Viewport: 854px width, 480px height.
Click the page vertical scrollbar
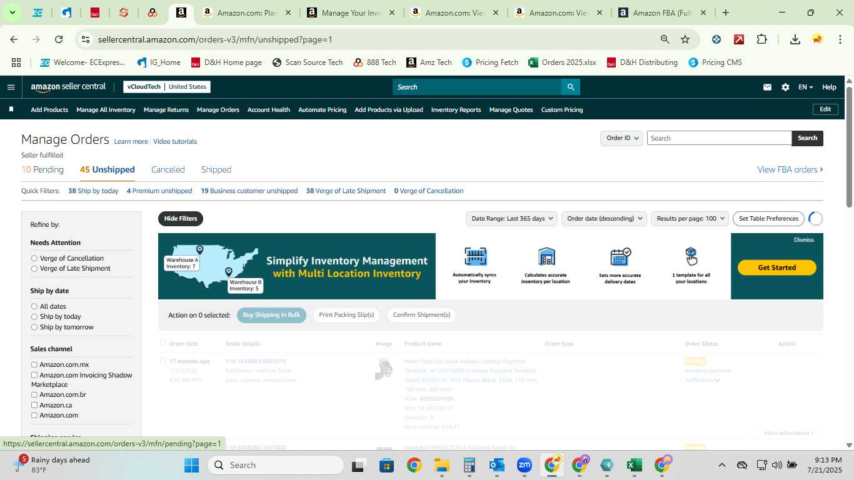tap(849, 148)
